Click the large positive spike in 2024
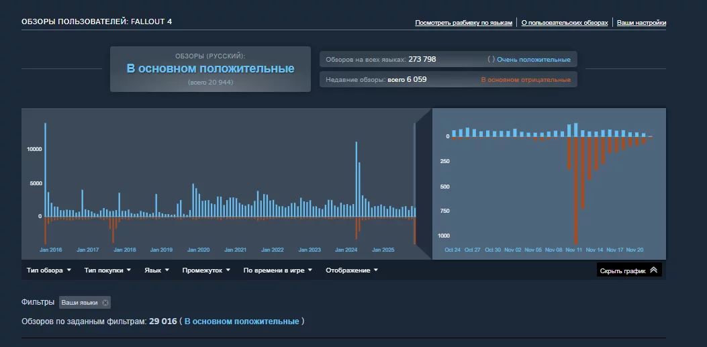The height and width of the screenshot is (347, 707). click(357, 179)
